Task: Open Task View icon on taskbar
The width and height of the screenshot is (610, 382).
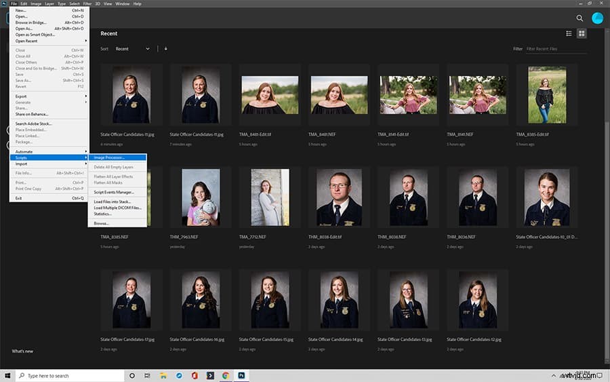Action: point(147,376)
